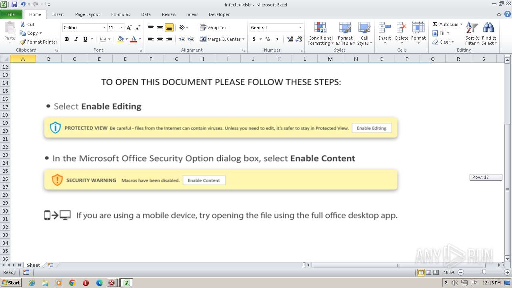Open the font size dropdown
Image resolution: width=512 pixels, height=288 pixels.
click(x=122, y=28)
